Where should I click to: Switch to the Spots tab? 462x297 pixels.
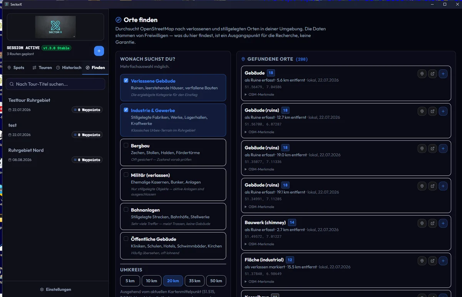coord(16,67)
